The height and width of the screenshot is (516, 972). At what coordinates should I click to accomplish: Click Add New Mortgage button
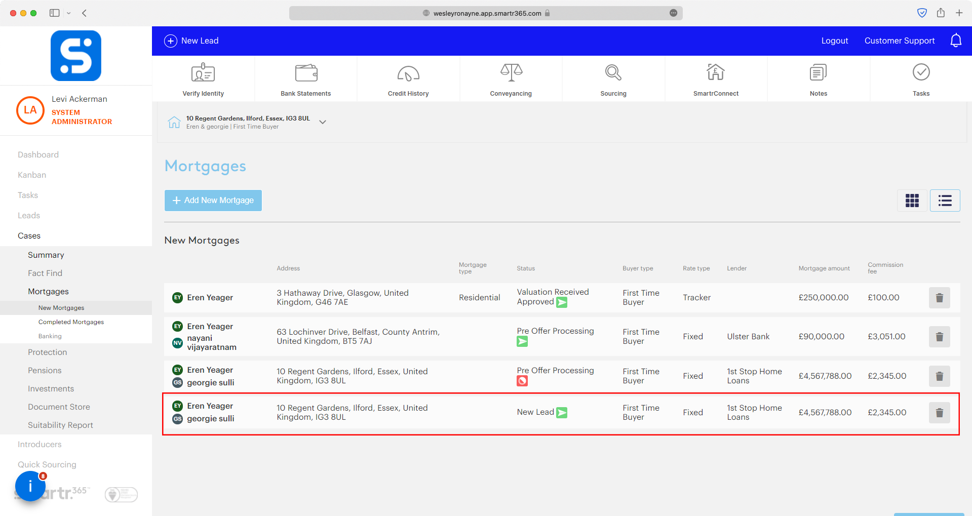click(x=213, y=201)
